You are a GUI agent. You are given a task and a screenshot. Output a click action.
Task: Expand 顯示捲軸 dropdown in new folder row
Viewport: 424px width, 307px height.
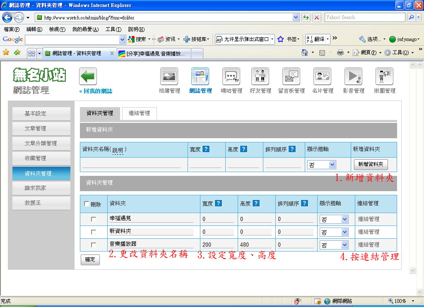[321, 165]
